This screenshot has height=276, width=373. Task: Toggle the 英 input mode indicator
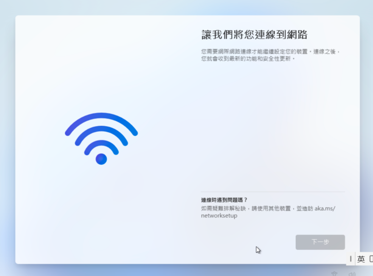coord(361,259)
